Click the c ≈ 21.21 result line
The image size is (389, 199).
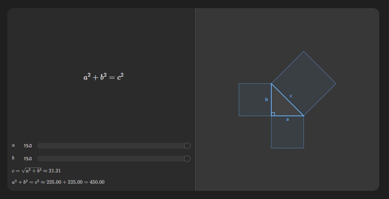pyautogui.click(x=36, y=171)
